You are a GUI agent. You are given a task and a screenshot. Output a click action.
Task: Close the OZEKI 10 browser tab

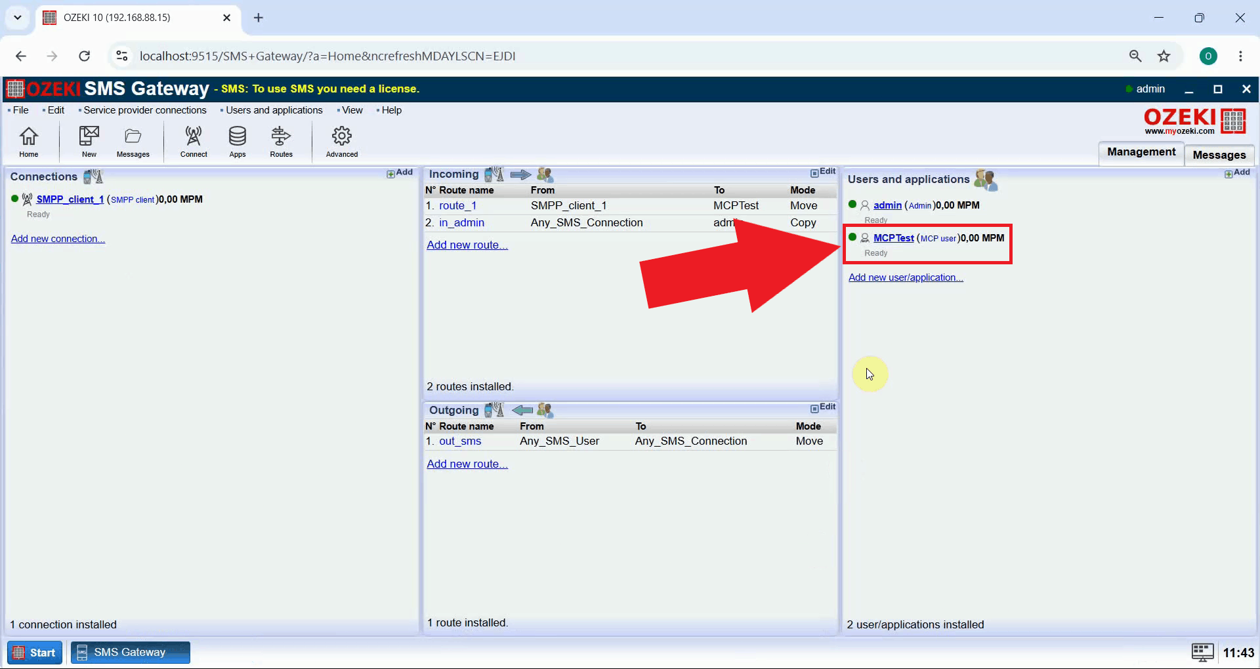[x=227, y=18]
